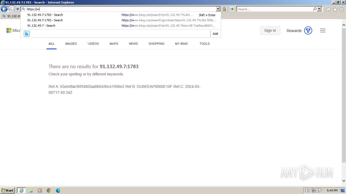
Task: Click the network tray icon
Action: tap(314, 190)
